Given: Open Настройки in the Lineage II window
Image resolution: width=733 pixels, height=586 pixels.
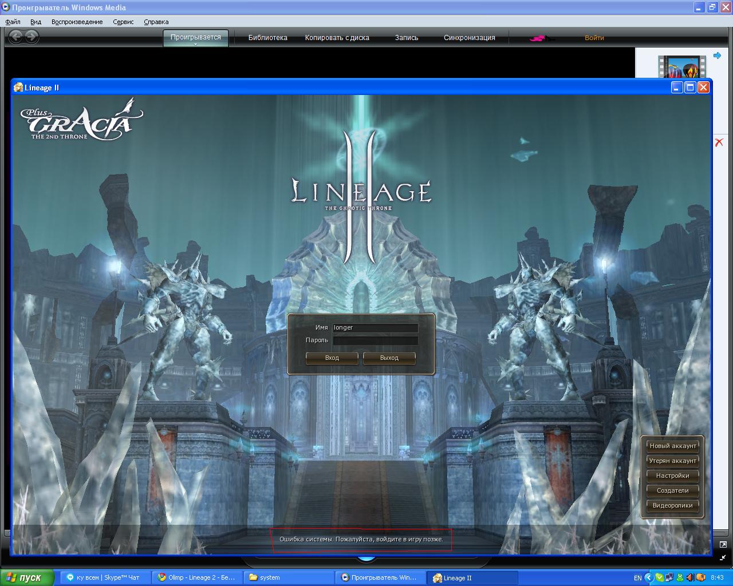Looking at the screenshot, I should [673, 476].
